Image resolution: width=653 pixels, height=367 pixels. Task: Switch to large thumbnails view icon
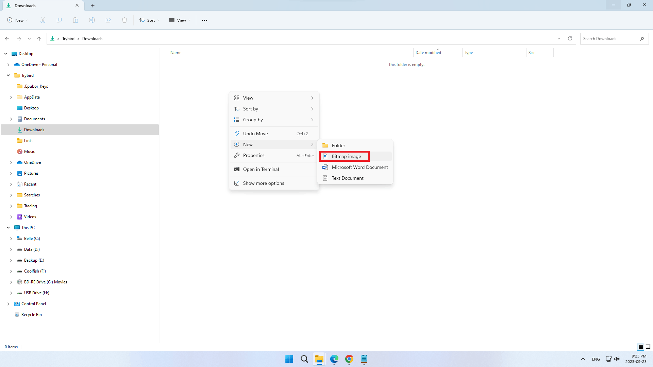(648, 347)
